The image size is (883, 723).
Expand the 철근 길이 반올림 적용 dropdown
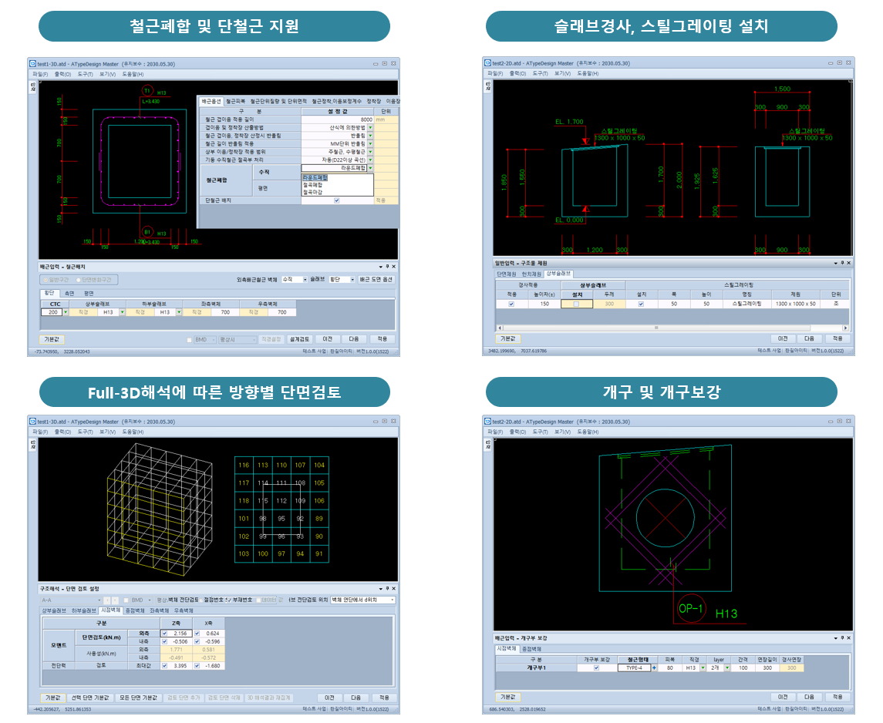[370, 143]
